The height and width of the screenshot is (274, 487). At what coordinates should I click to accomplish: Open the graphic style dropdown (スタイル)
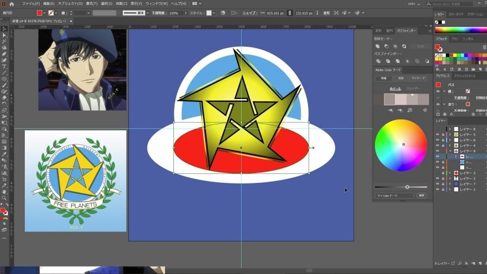(214, 13)
